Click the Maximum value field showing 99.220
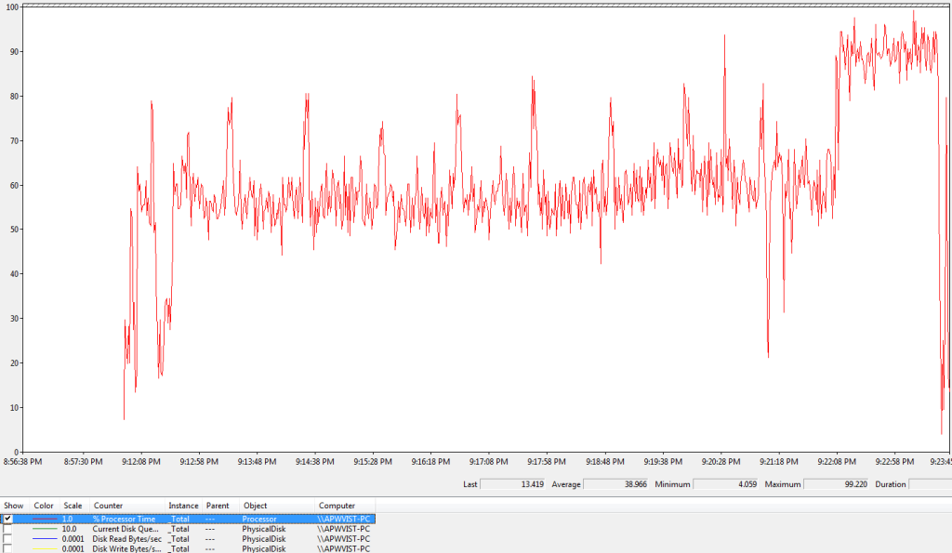The height and width of the screenshot is (553, 952). click(x=836, y=484)
